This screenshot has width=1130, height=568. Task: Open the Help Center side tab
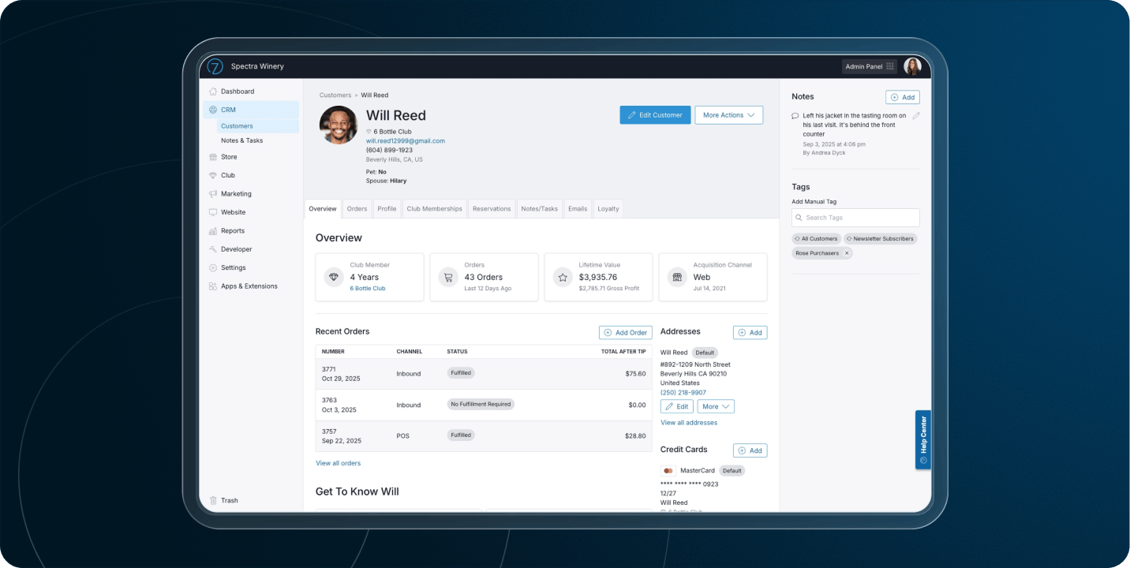(923, 439)
